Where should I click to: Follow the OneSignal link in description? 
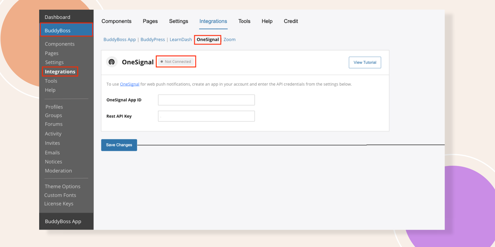coord(130,84)
